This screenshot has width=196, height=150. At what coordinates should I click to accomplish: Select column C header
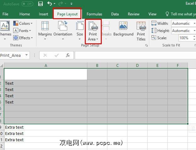(x=117, y=66)
